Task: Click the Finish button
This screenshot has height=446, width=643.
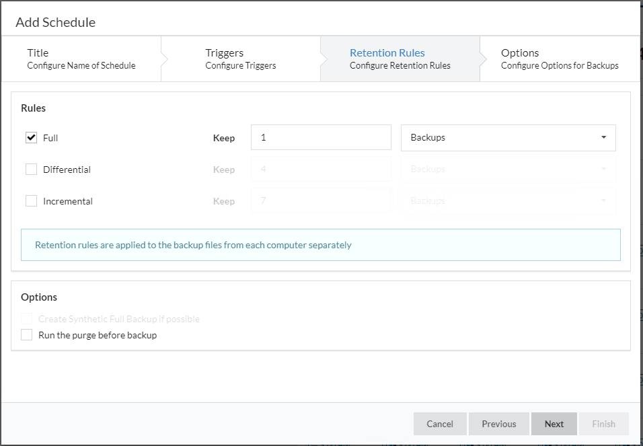Action: [x=603, y=424]
